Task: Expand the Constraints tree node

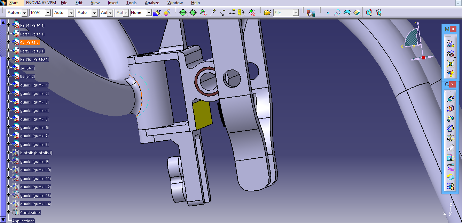Action: (9, 212)
